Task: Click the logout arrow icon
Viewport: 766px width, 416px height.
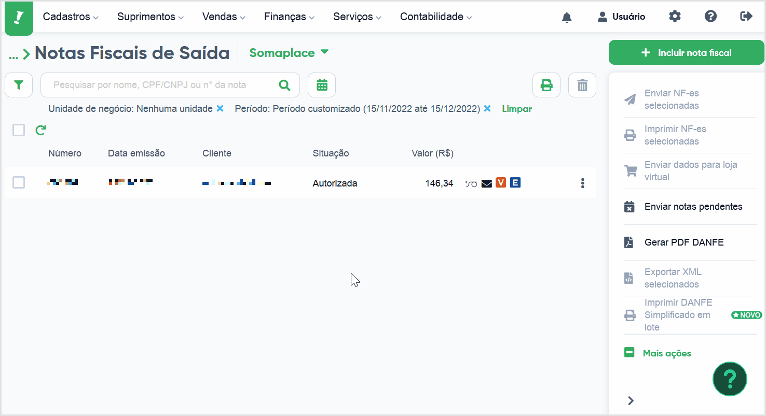Action: pyautogui.click(x=746, y=17)
